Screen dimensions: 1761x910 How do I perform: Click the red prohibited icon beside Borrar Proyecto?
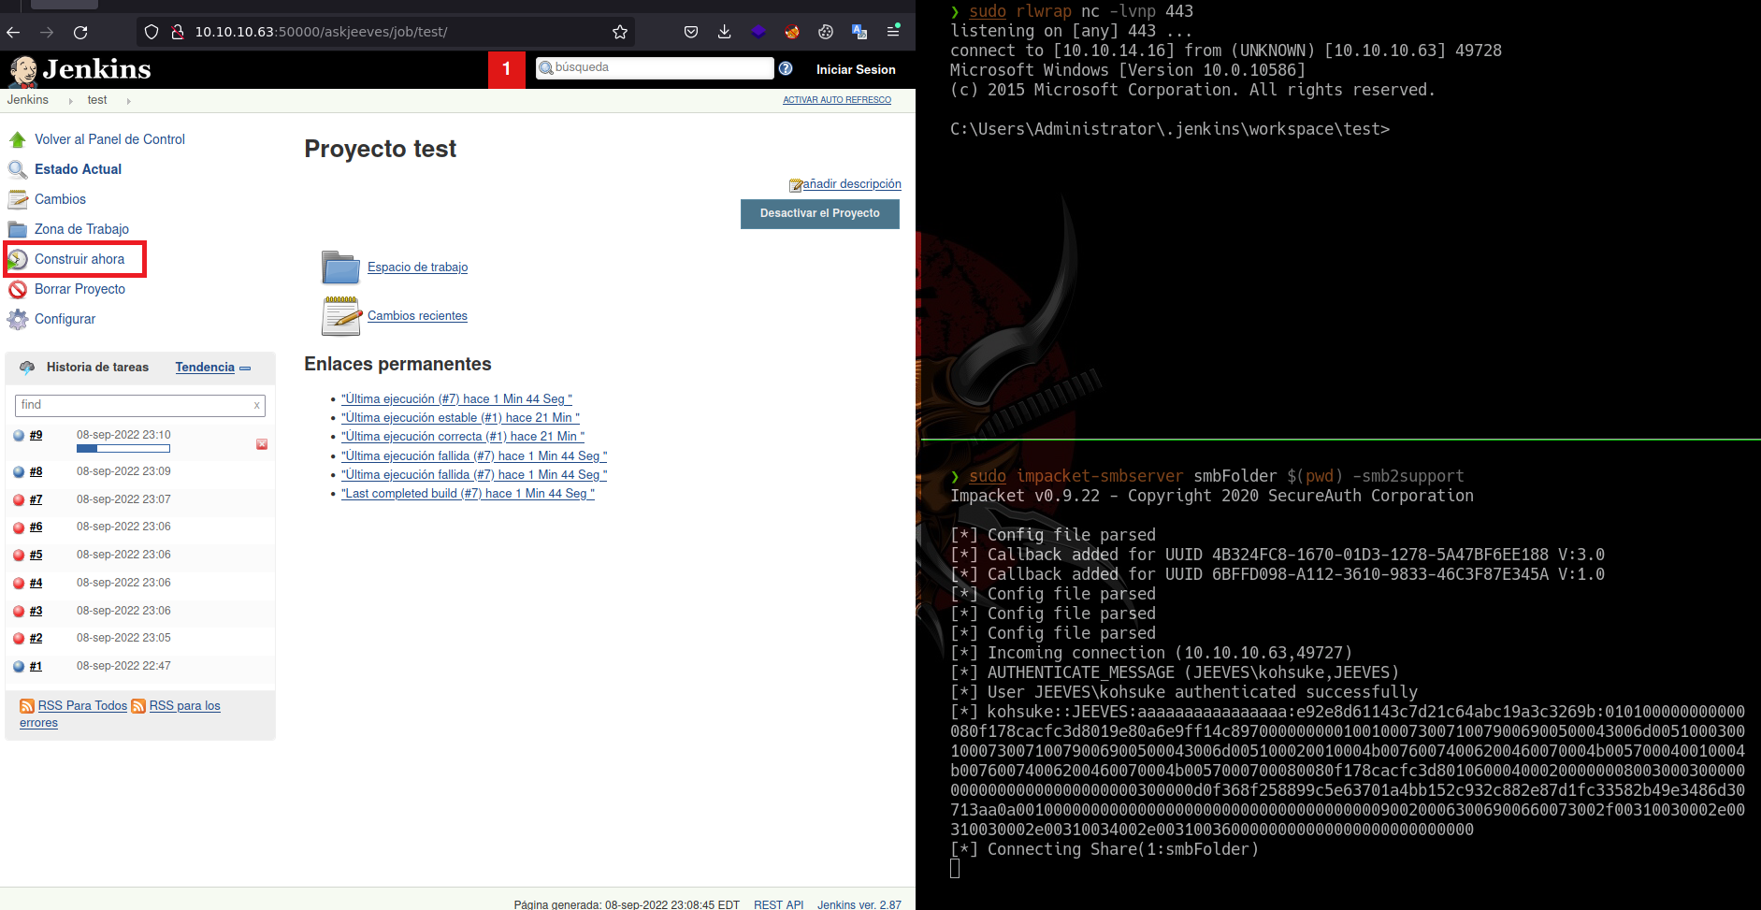[x=17, y=290]
